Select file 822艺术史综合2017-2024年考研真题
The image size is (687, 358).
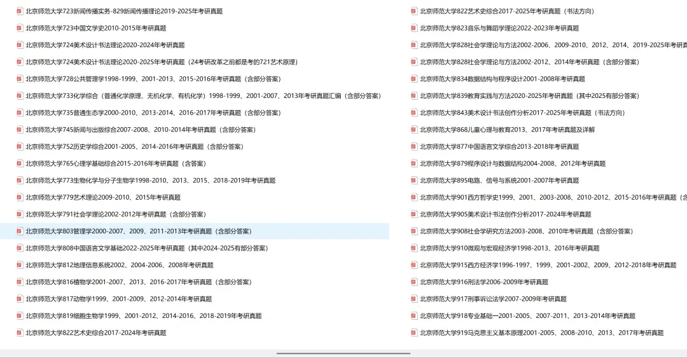click(x=96, y=333)
